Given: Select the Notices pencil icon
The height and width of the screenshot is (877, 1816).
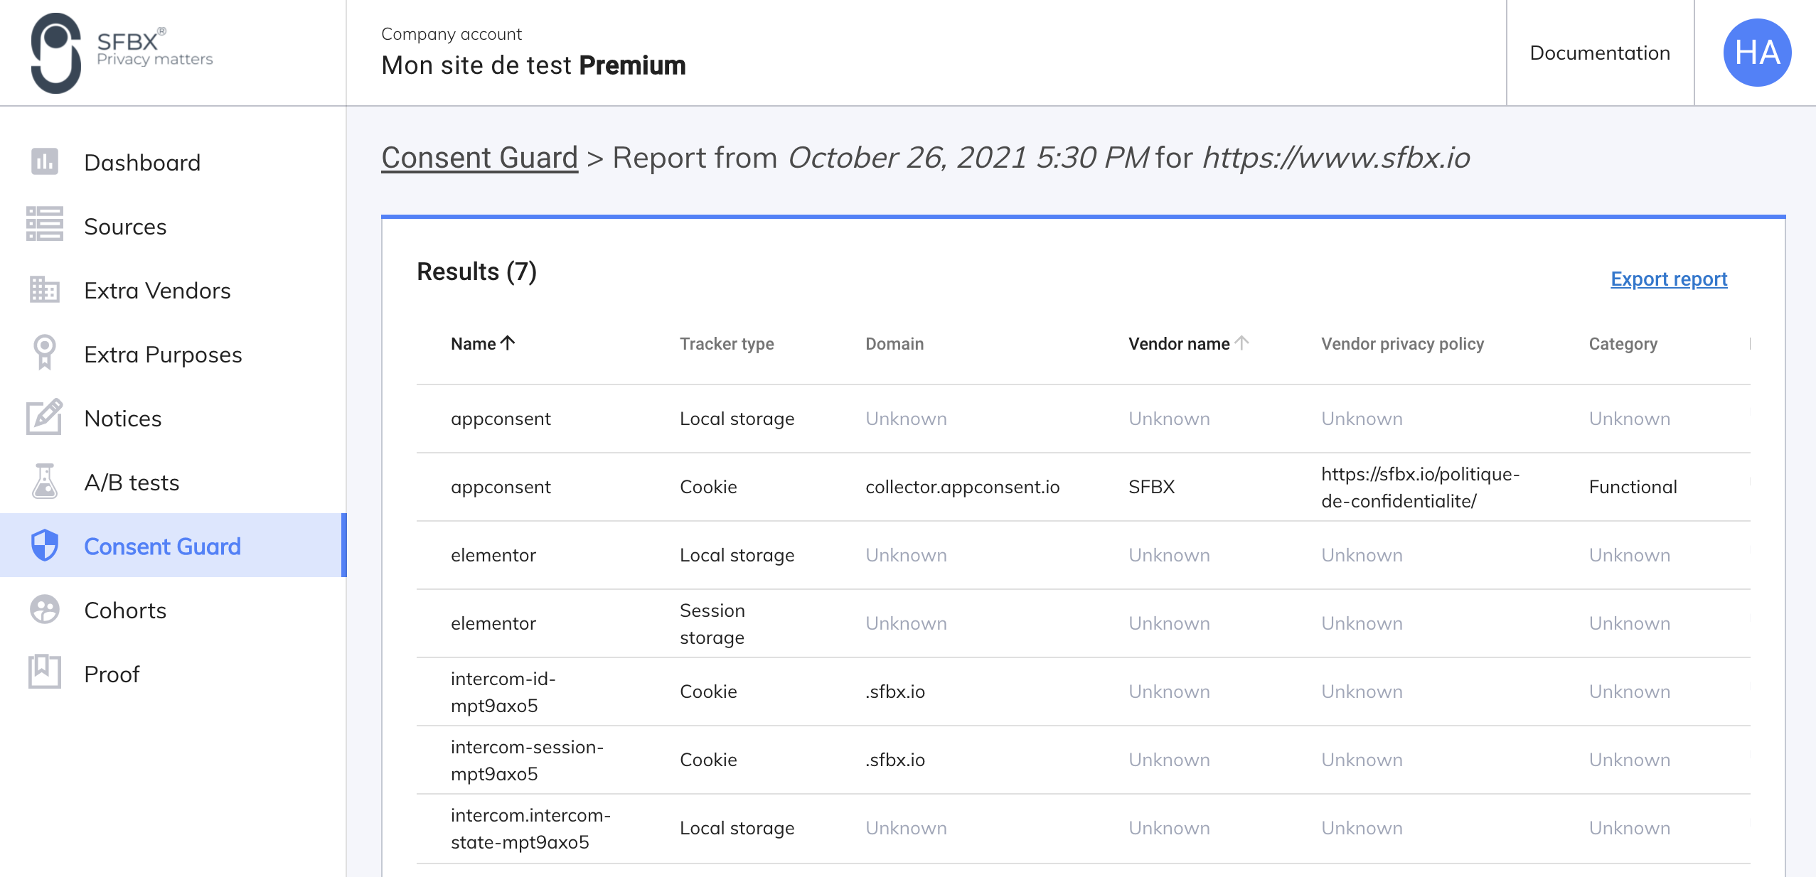Looking at the screenshot, I should click(x=44, y=418).
